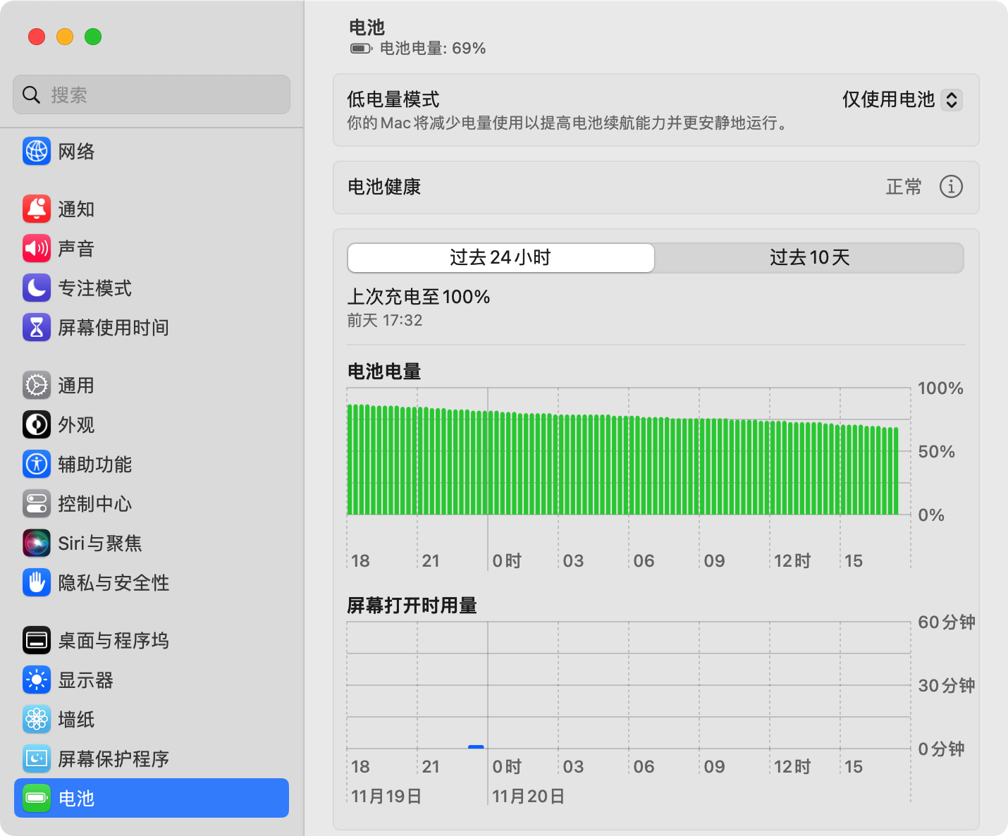This screenshot has width=1008, height=836.
Task: Open 声音 sound settings icon
Action: pyautogui.click(x=37, y=249)
